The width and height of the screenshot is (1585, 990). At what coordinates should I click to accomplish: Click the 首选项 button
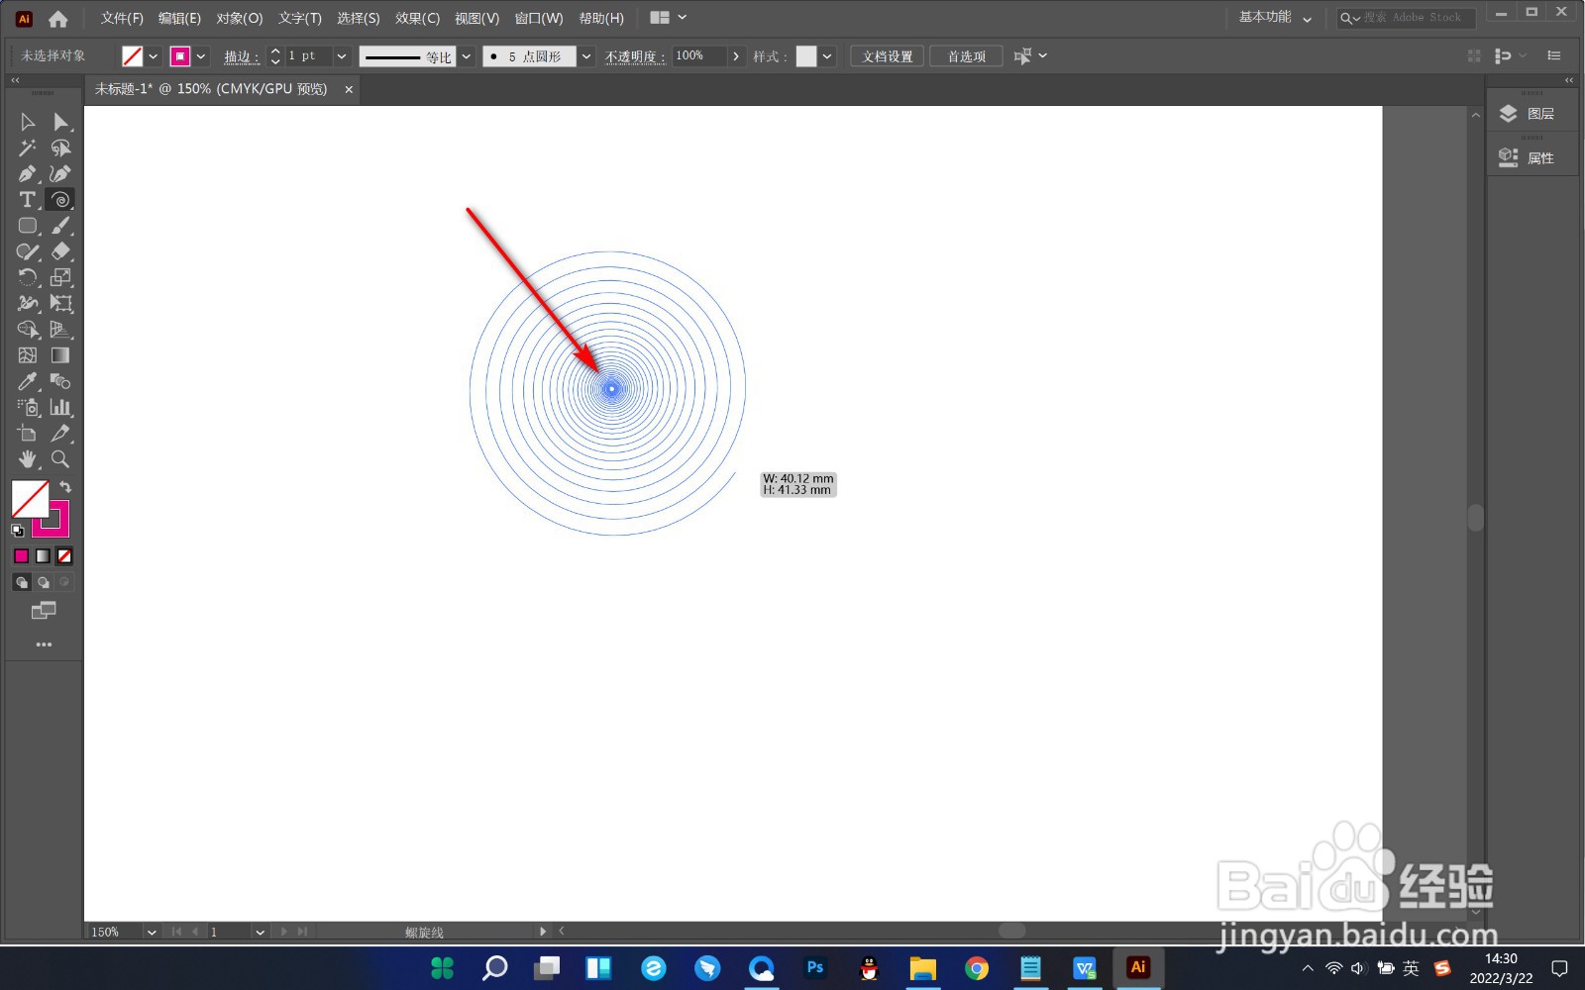tap(967, 56)
